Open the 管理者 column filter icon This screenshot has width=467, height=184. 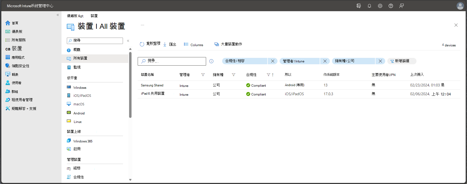click(x=203, y=75)
